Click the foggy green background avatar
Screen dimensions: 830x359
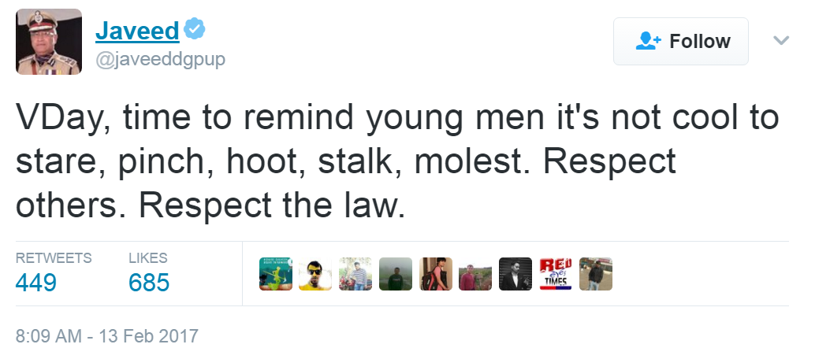(x=396, y=274)
